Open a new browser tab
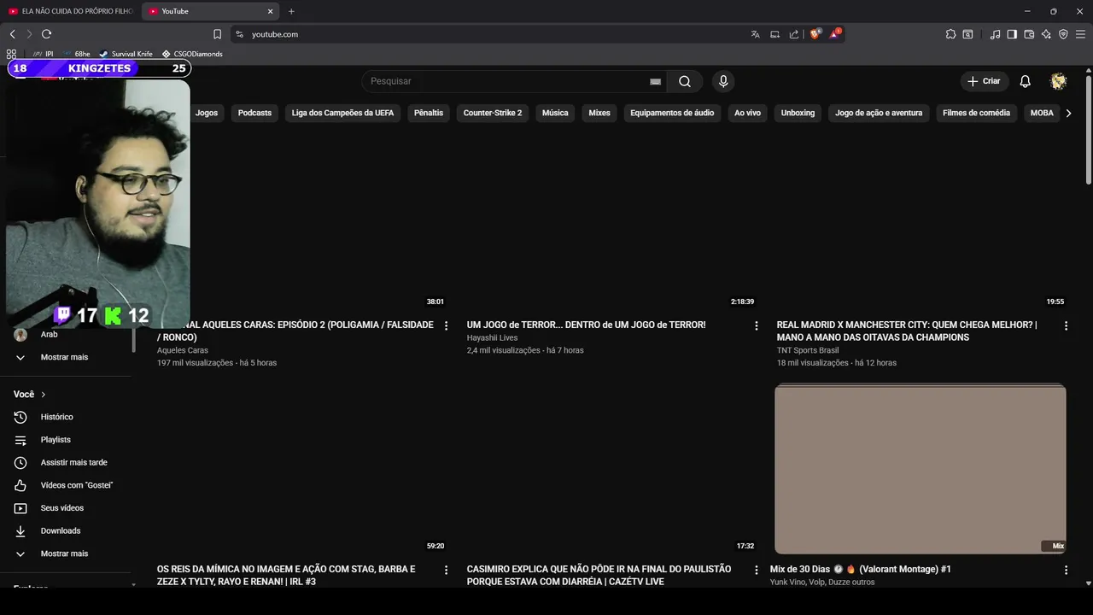Image resolution: width=1093 pixels, height=615 pixels. point(291,11)
